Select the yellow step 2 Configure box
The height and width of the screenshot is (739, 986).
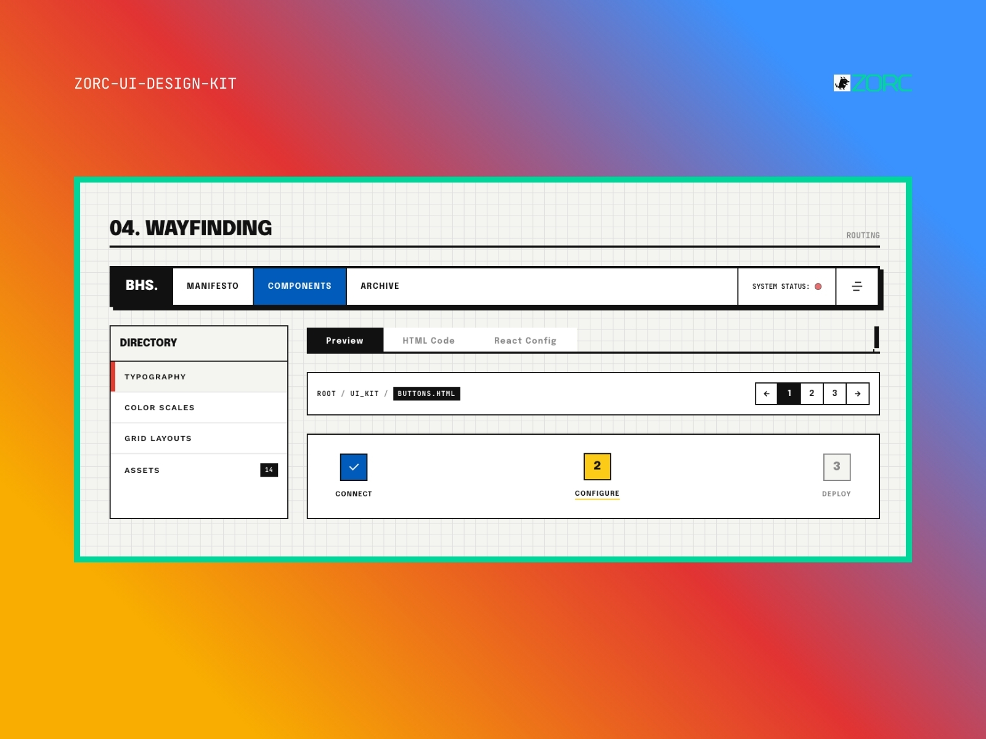pyautogui.click(x=597, y=466)
